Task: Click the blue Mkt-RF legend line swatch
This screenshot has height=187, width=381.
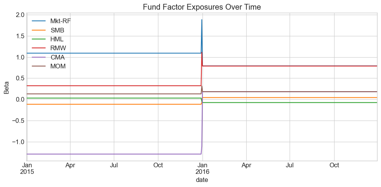Action: 38,21
